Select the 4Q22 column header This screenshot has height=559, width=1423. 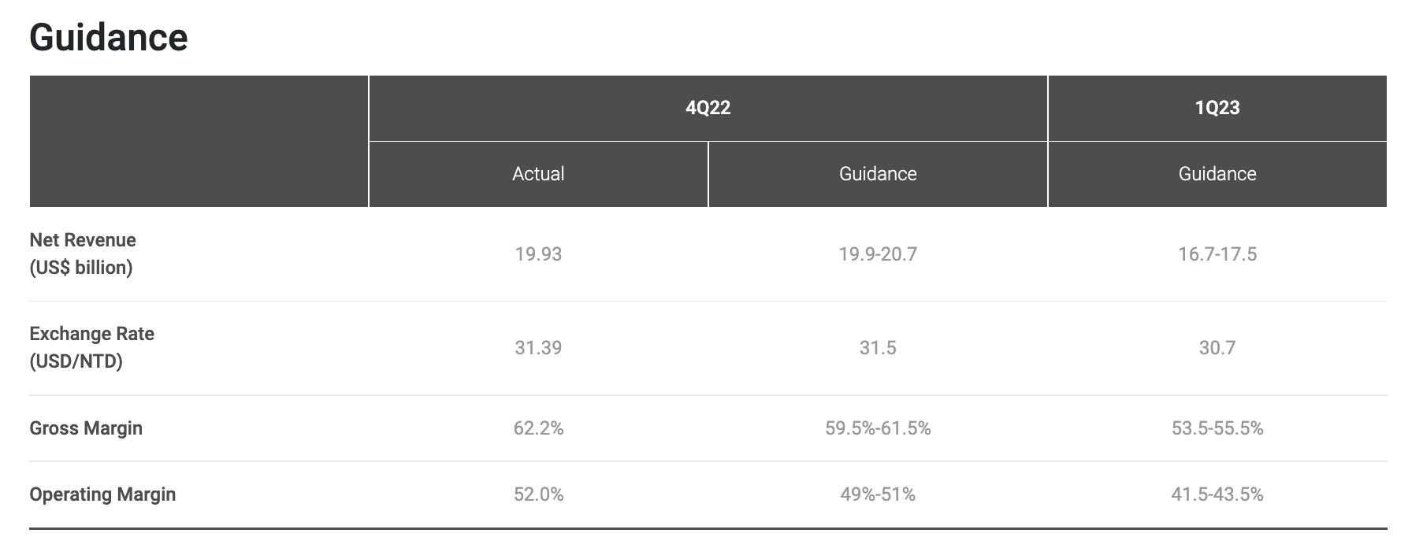click(708, 108)
